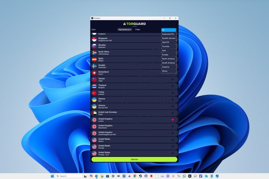Select the Spain Madrid server text
The height and width of the screenshot is (179, 269).
[101, 59]
